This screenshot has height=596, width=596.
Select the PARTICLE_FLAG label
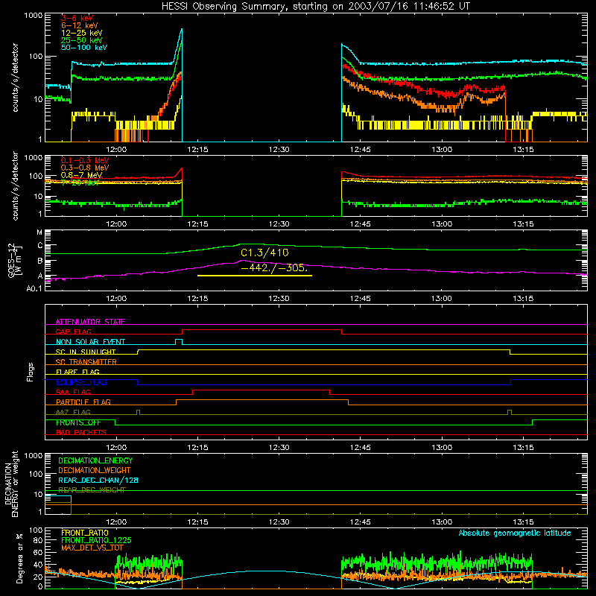(83, 402)
